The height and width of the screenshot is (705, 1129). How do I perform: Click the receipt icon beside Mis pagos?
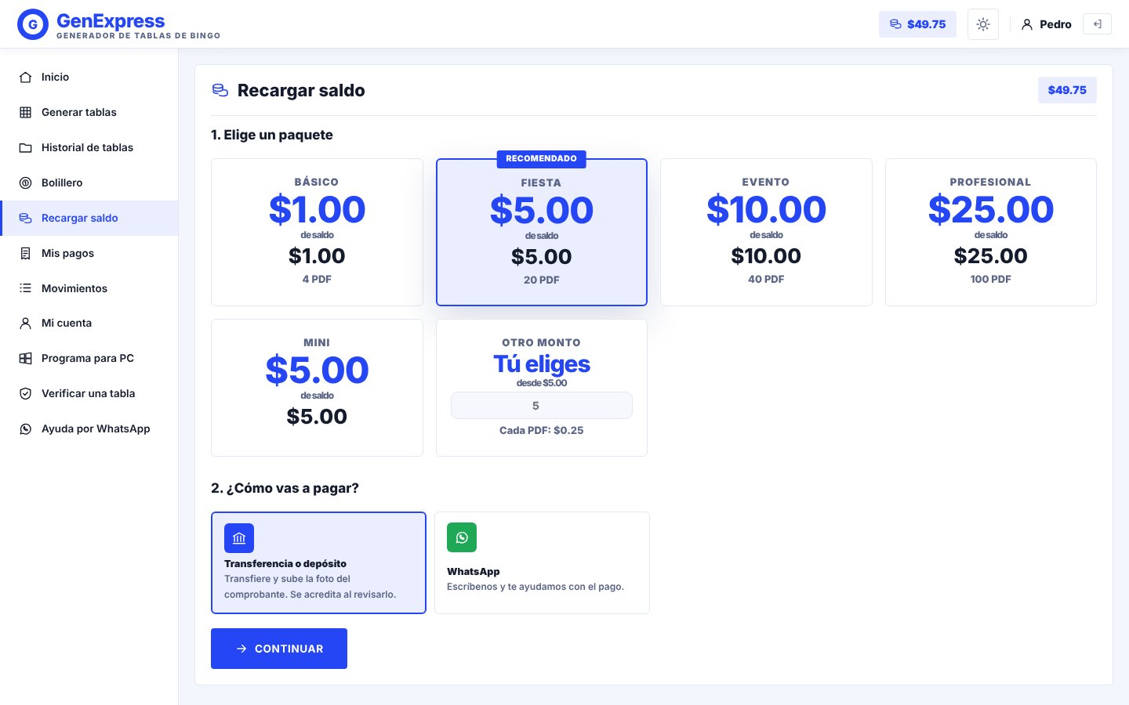tap(26, 253)
